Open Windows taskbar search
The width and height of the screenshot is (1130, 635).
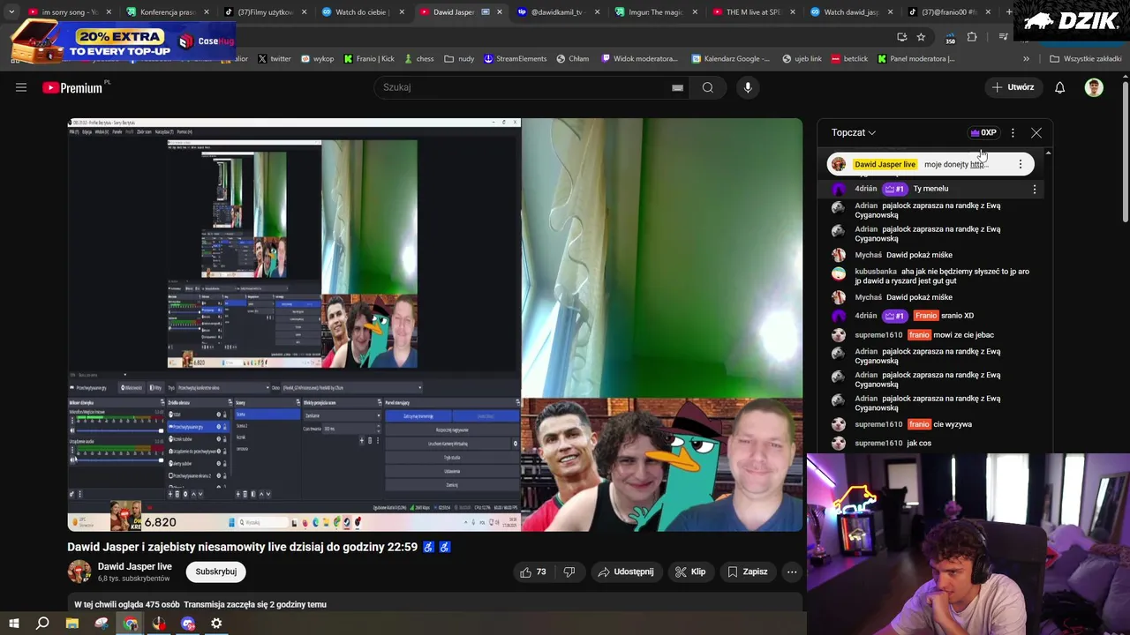pyautogui.click(x=42, y=624)
